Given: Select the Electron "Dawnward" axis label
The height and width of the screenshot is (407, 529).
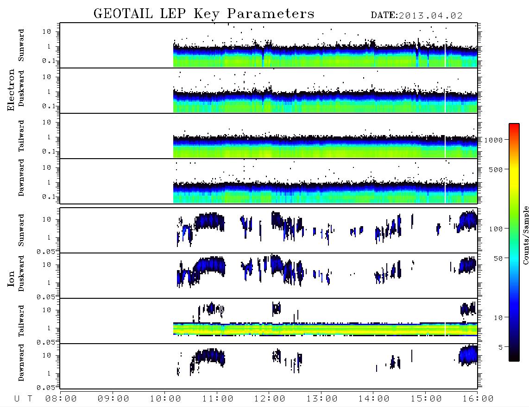Looking at the screenshot, I should click(x=21, y=178).
